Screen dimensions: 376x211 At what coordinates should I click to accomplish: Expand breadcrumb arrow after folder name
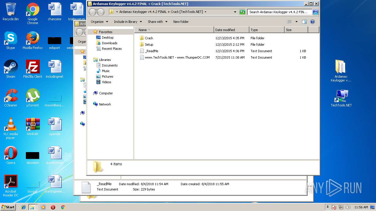coord(205,12)
